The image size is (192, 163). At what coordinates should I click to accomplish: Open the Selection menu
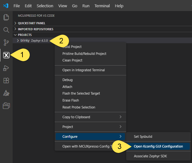point(45,6)
